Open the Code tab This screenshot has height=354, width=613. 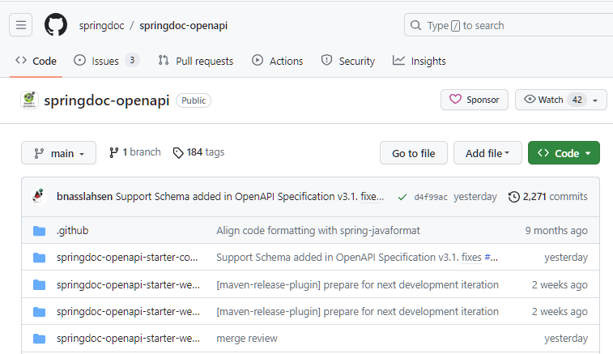pos(36,61)
